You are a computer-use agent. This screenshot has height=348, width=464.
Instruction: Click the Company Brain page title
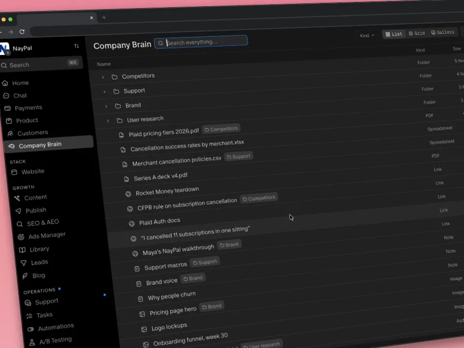tap(122, 45)
